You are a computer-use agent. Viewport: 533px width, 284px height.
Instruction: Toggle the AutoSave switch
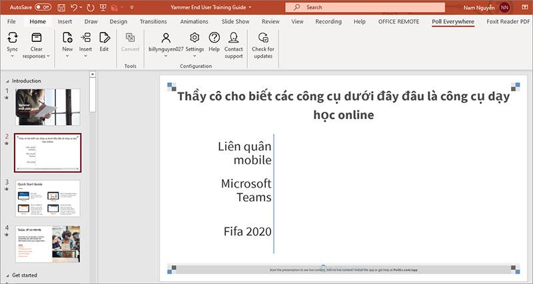point(42,7)
